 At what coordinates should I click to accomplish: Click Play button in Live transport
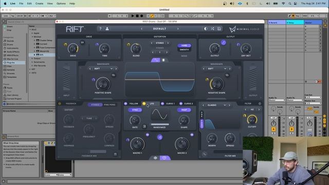133,16
